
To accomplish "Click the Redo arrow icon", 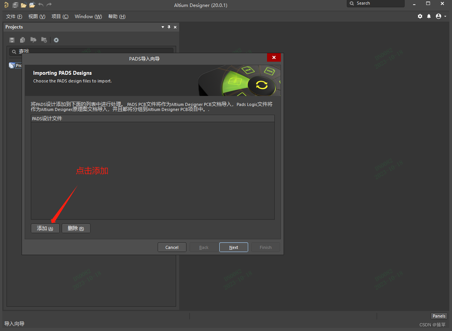I will coord(49,5).
